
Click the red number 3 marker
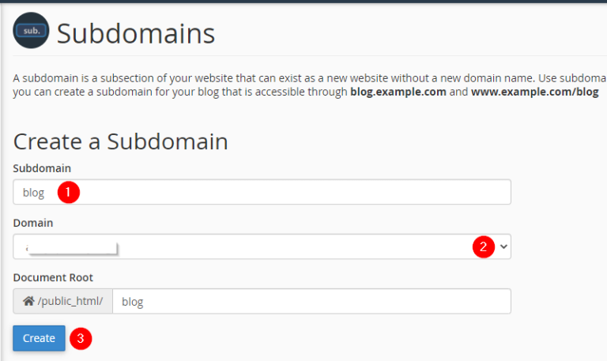tap(80, 339)
